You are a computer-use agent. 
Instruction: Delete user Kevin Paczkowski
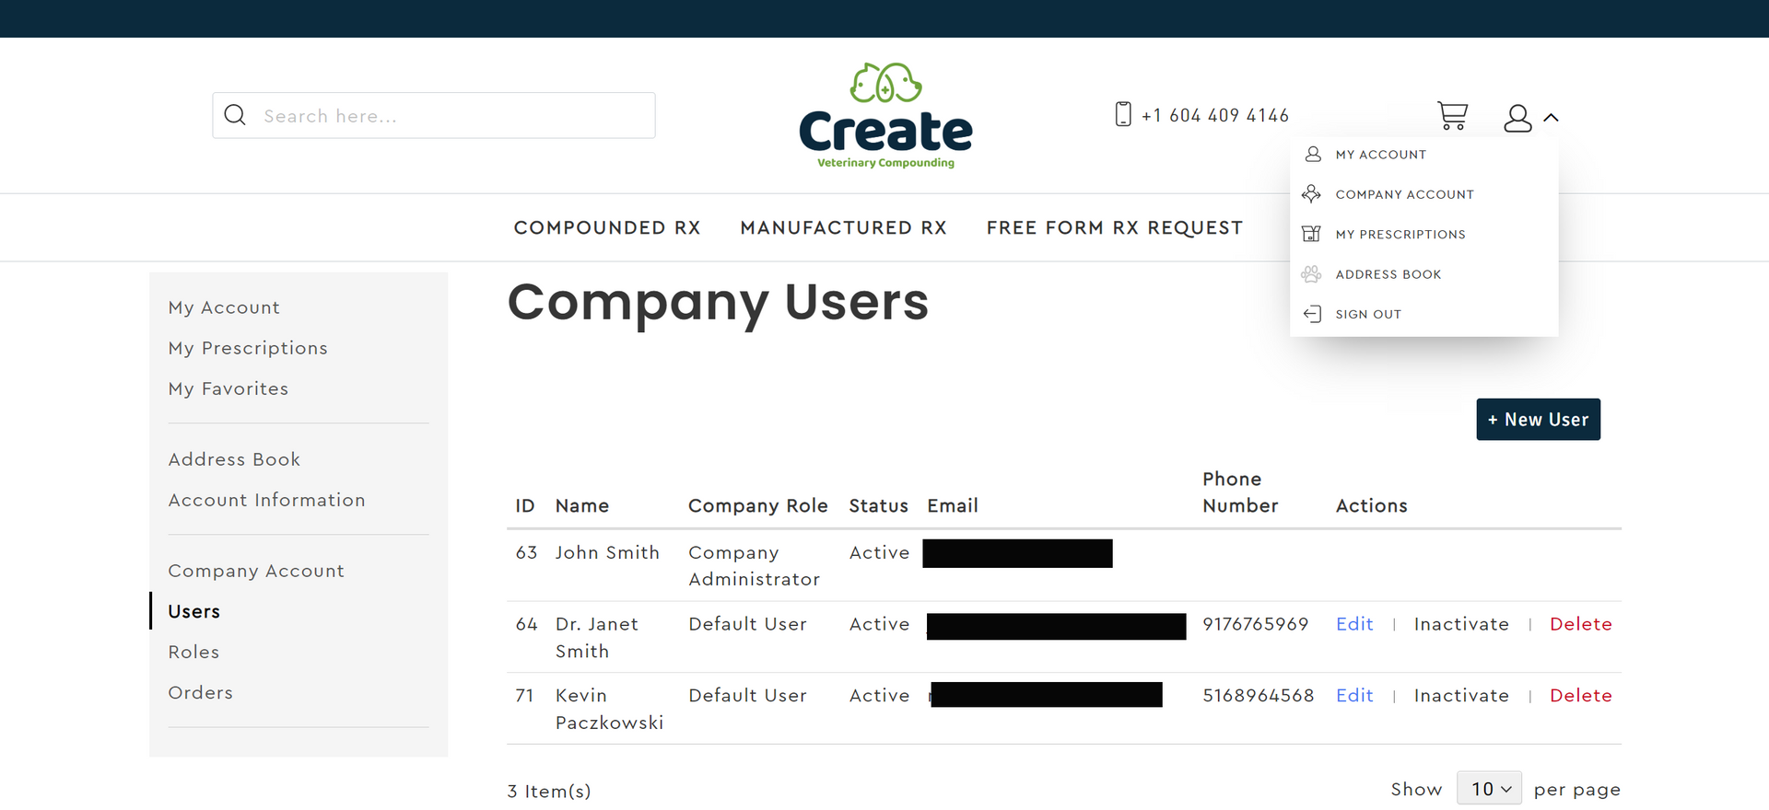(x=1580, y=696)
